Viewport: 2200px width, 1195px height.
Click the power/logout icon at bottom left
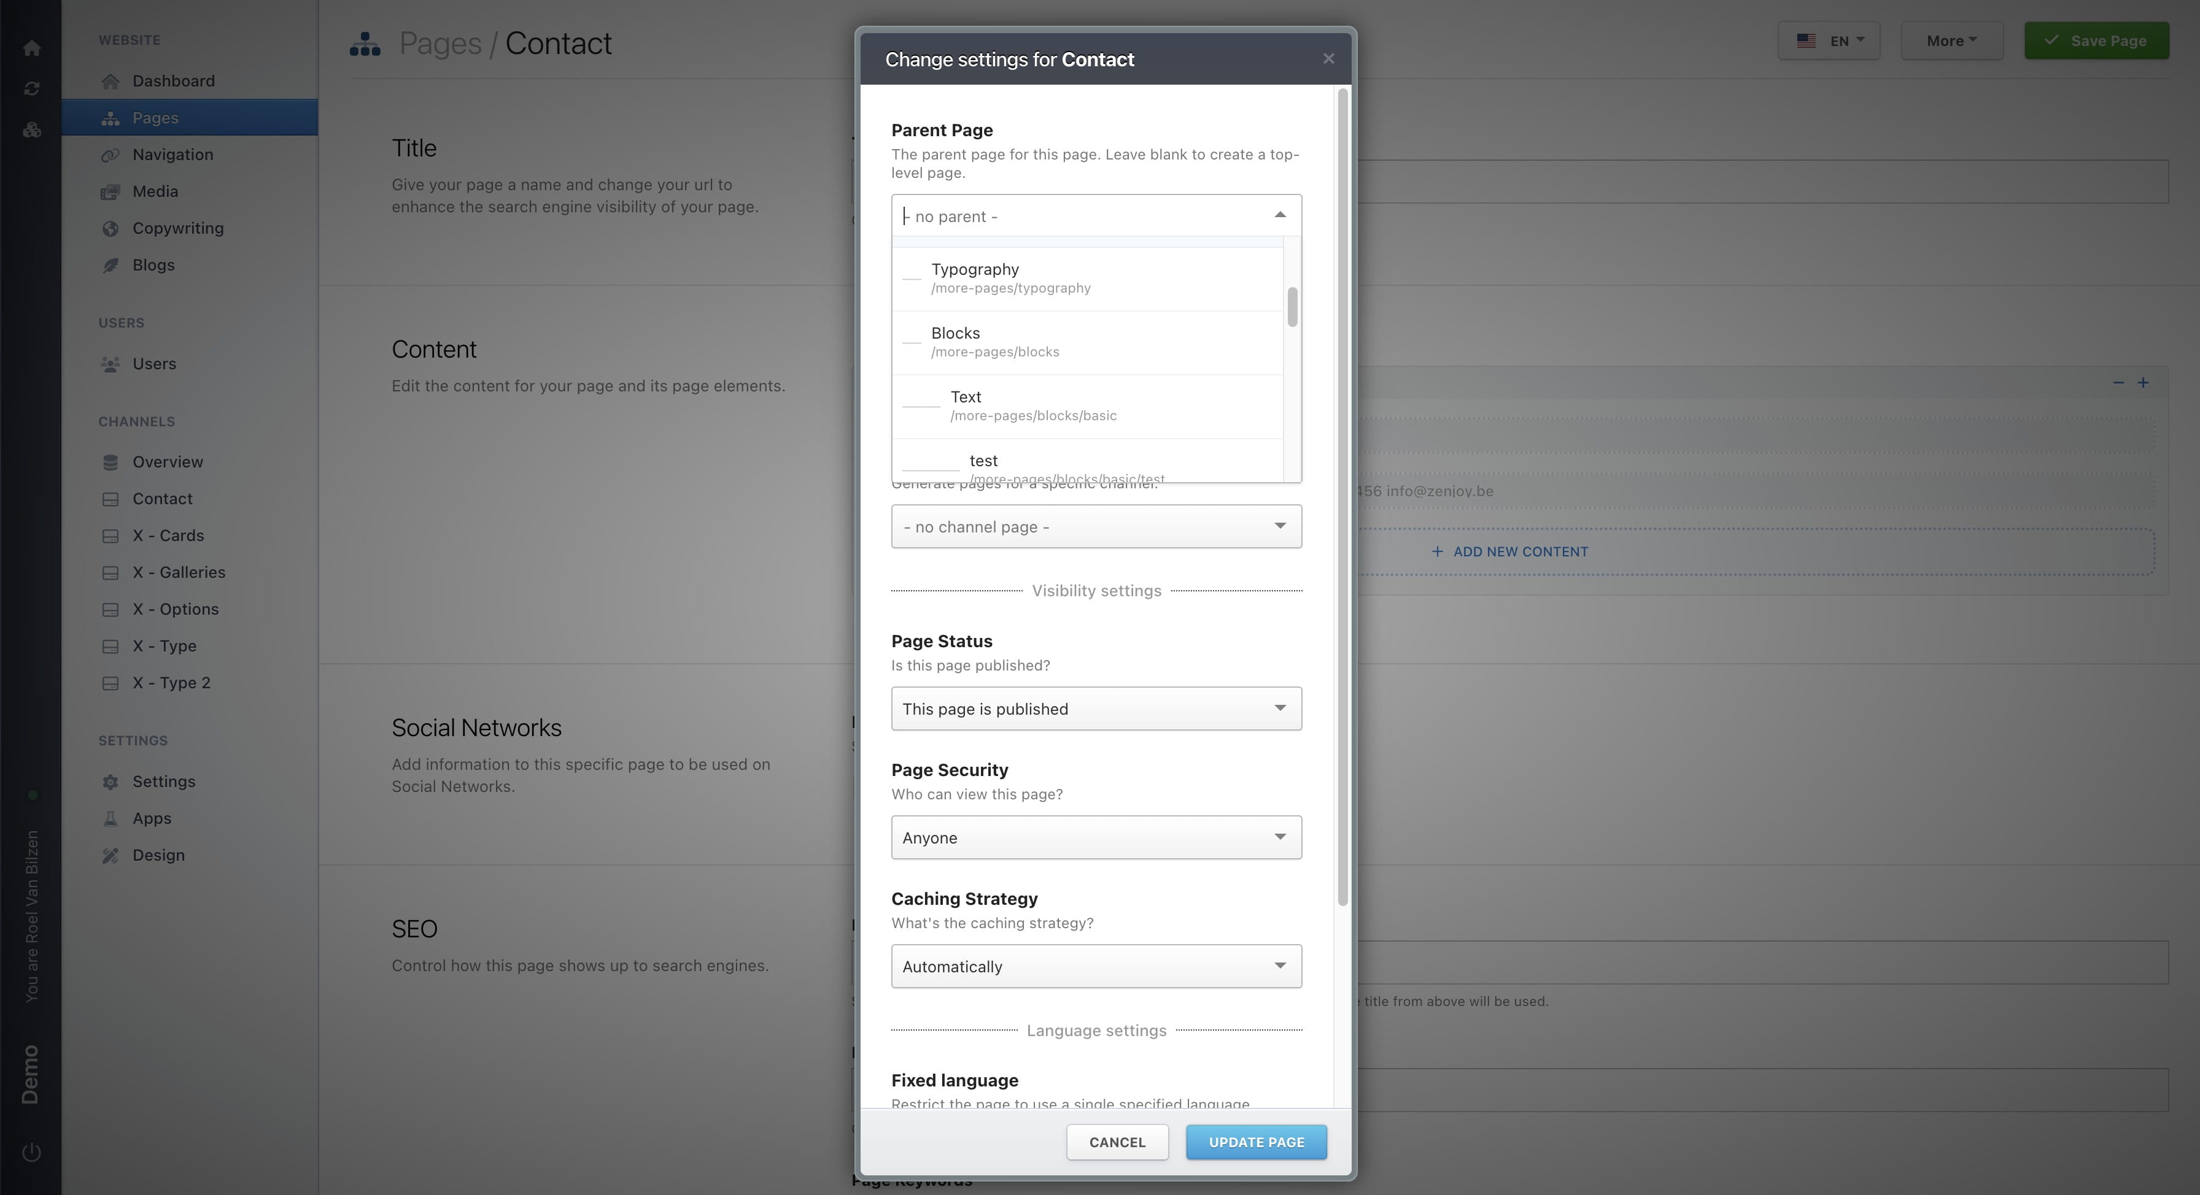tap(31, 1151)
